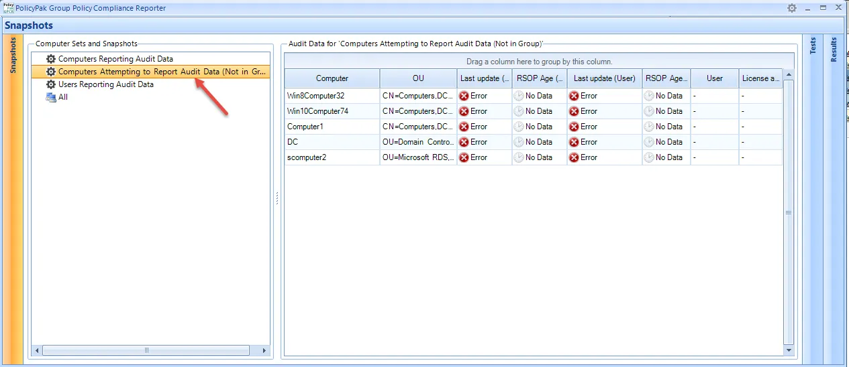Click the grid vertical scroll down arrow

click(x=789, y=350)
